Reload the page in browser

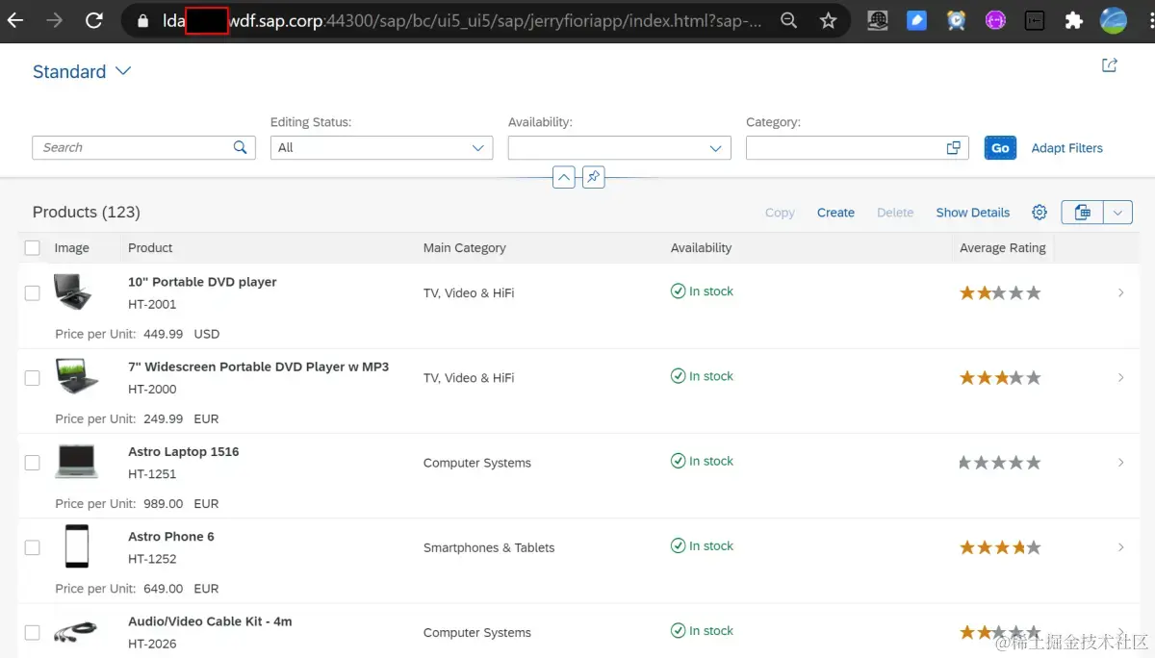click(x=93, y=20)
